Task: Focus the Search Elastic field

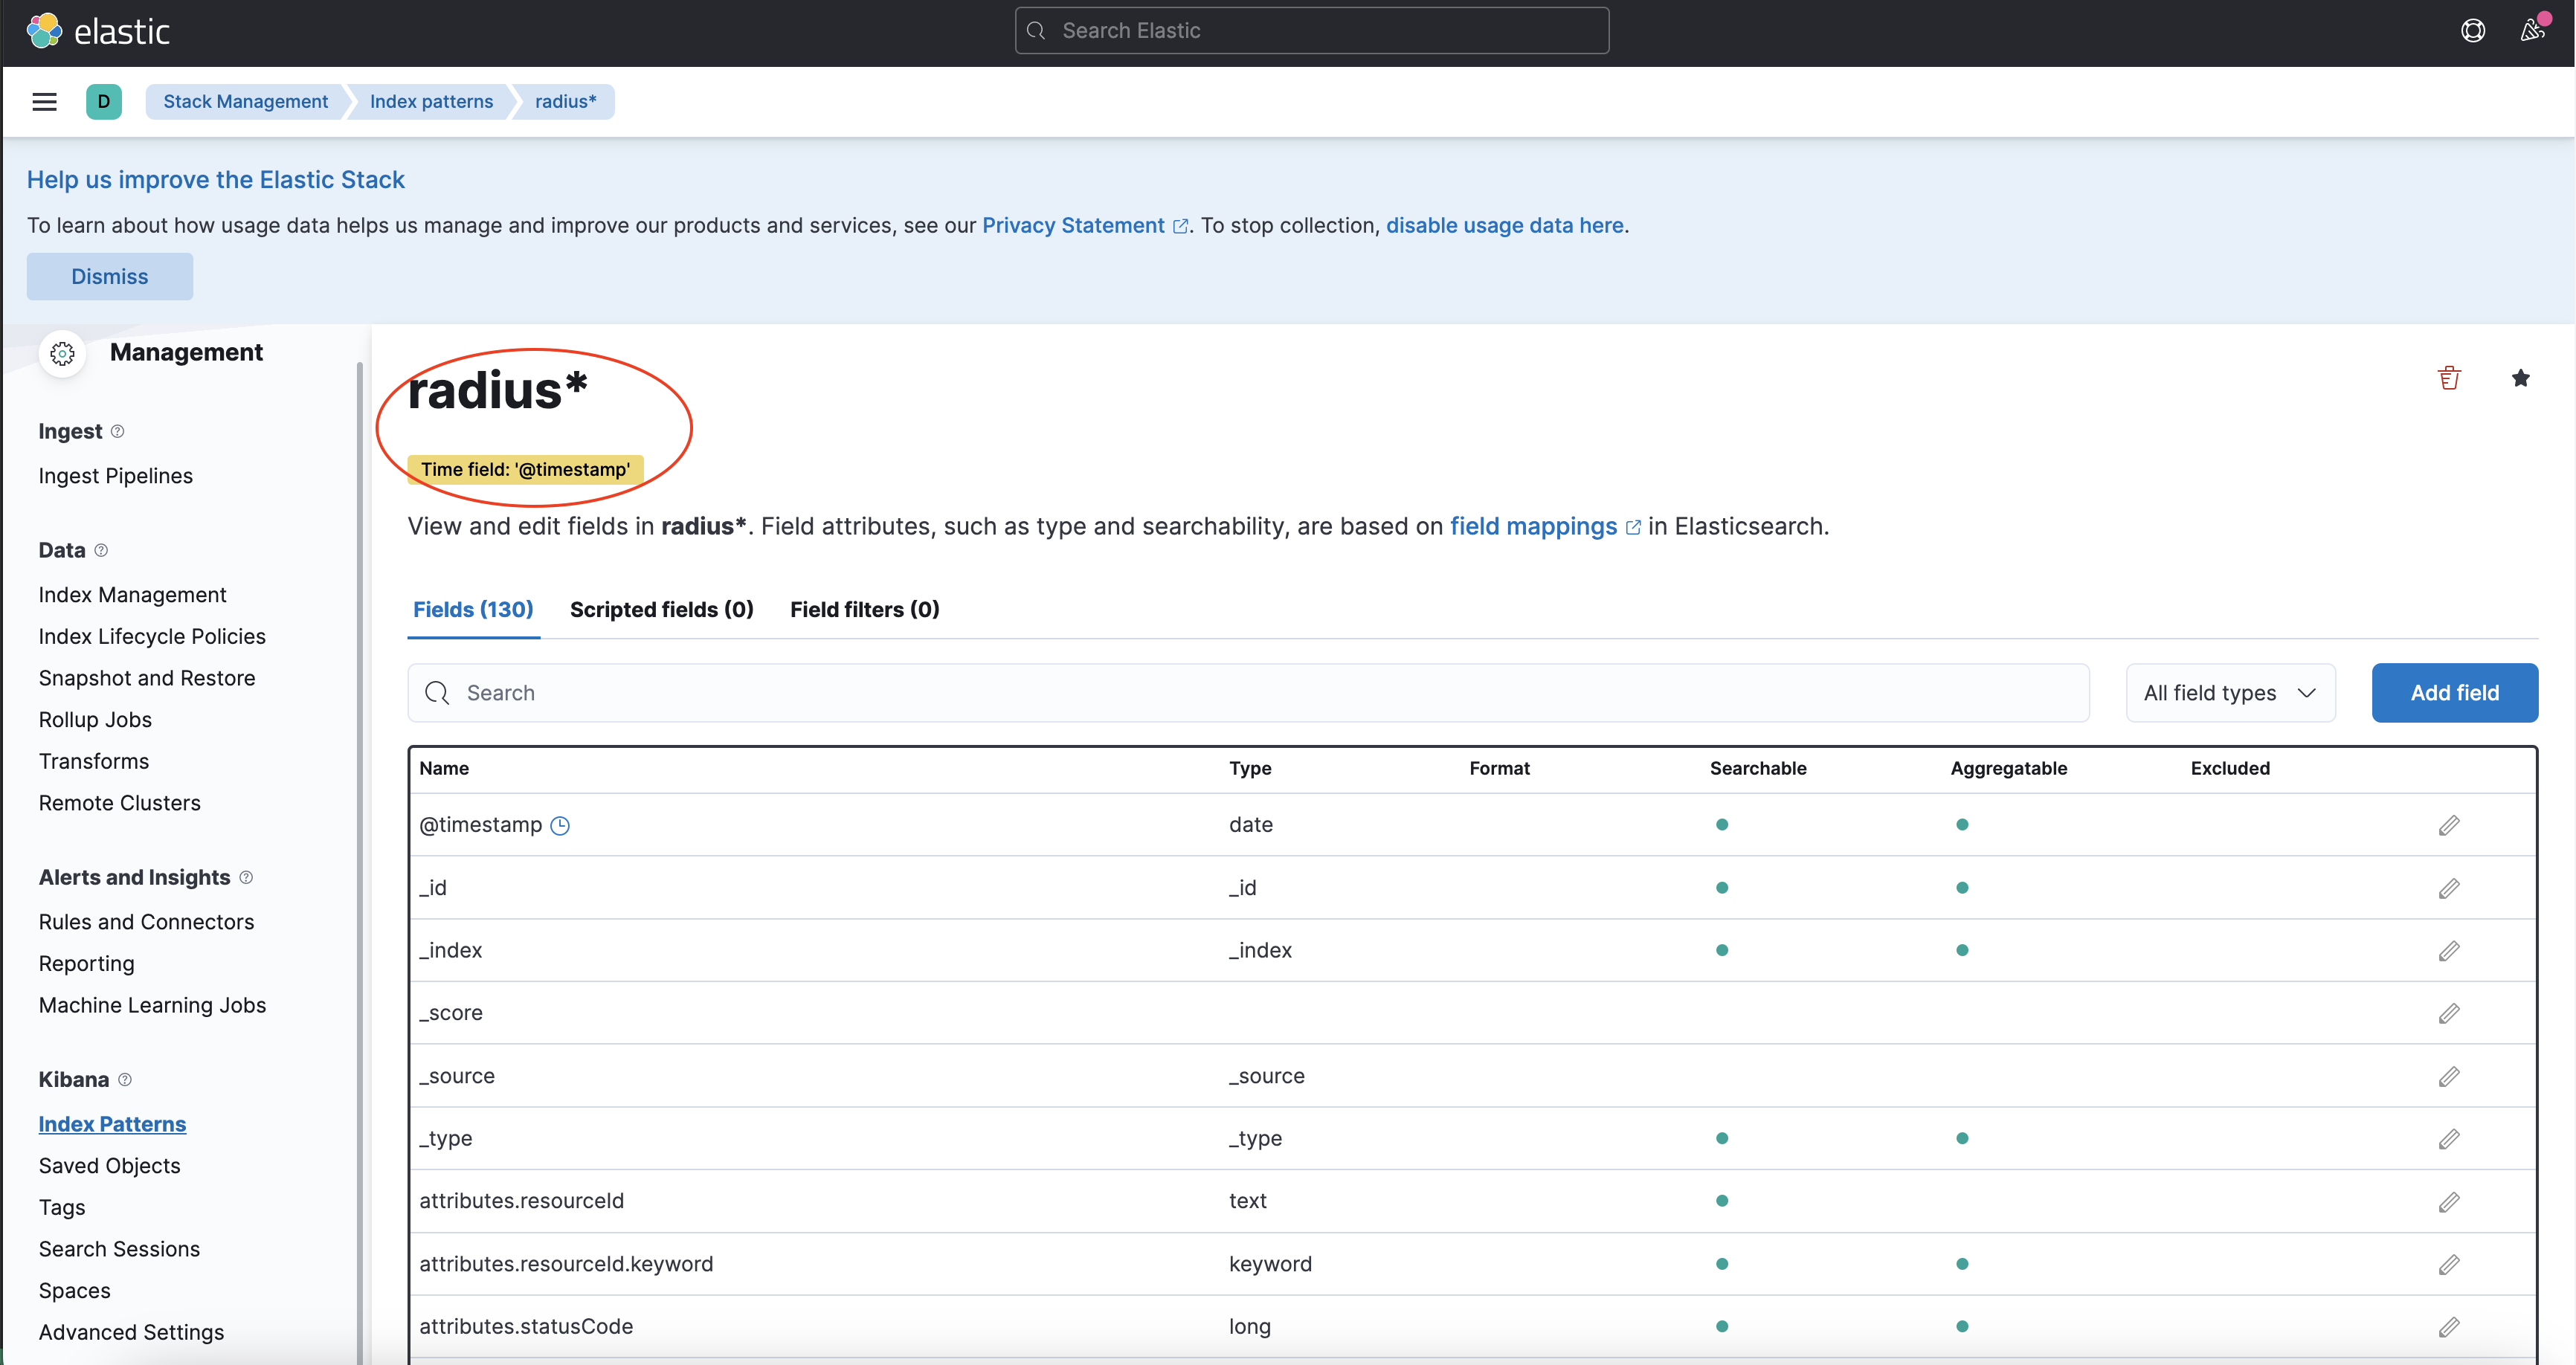Action: tap(1311, 31)
